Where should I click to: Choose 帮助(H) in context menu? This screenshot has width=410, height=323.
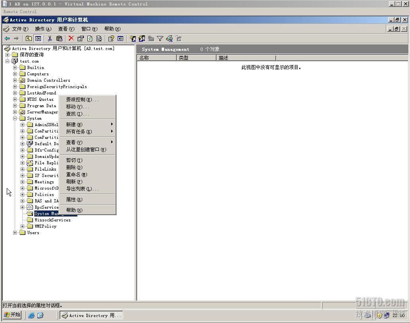[87, 210]
